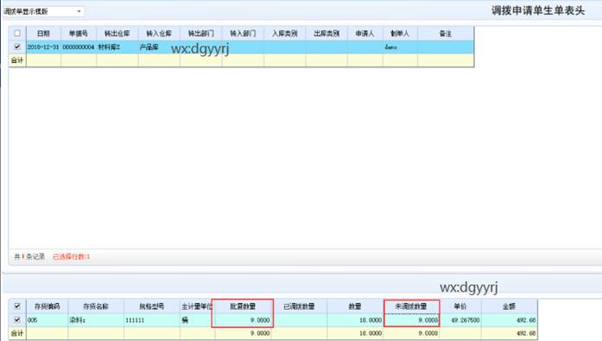Image resolution: width=602 pixels, height=341 pixels.
Task: Click the 单据号 column header
Action: pos(79,34)
